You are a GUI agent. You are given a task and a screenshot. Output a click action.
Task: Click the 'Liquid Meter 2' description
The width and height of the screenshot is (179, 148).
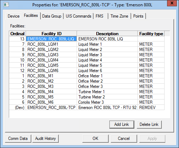point(107,50)
